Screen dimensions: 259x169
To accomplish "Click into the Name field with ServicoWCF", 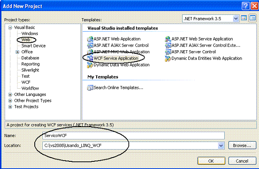I will click(x=134, y=136).
